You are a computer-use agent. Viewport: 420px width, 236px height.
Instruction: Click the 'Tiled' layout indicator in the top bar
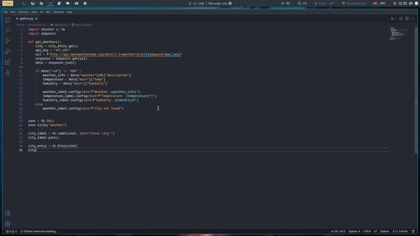(x=8, y=3)
